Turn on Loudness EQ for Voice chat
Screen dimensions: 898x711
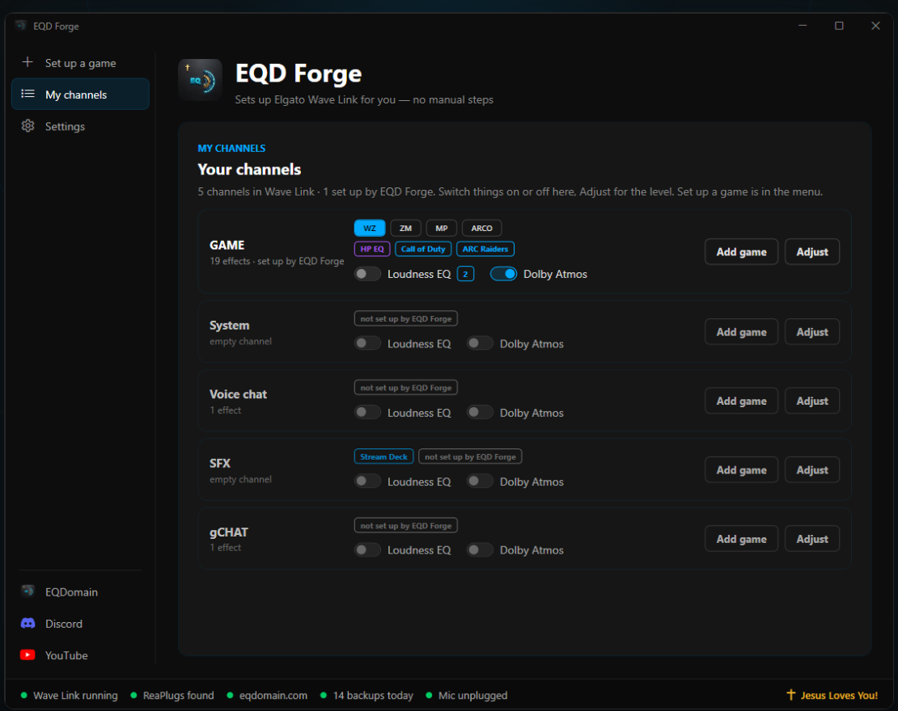tap(367, 412)
